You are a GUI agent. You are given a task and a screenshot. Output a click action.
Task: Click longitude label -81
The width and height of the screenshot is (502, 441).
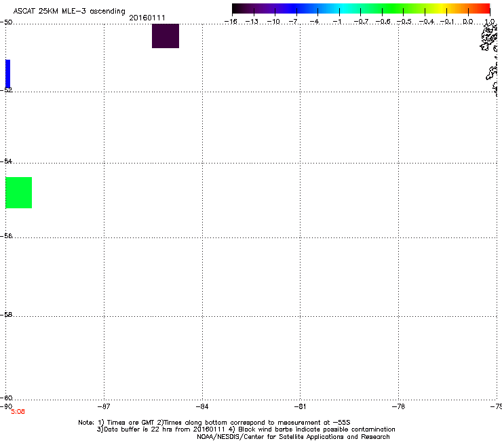pos(300,406)
